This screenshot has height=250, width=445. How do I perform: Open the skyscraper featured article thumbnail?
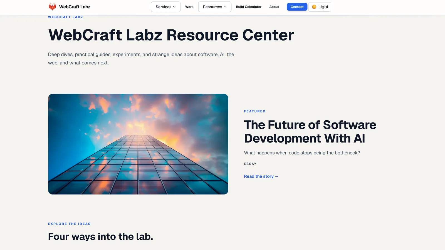(x=138, y=144)
